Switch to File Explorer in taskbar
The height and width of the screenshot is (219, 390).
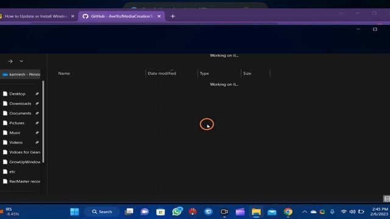pyautogui.click(x=256, y=212)
